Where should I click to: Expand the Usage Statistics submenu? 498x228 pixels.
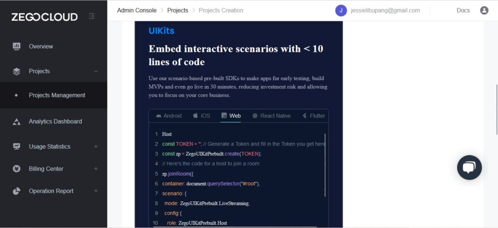pos(96,147)
